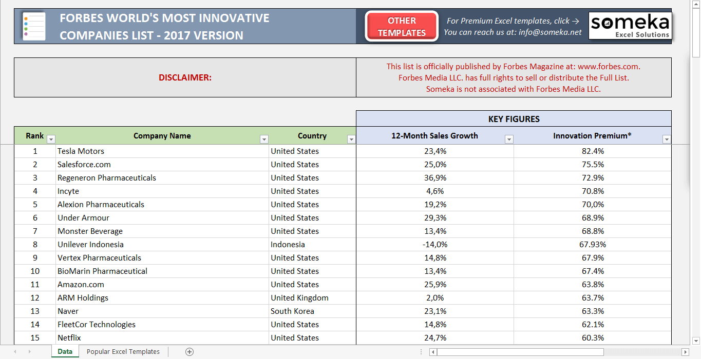701x359 pixels.
Task: Click the vertical scrollbar down arrow
Action: [696, 341]
